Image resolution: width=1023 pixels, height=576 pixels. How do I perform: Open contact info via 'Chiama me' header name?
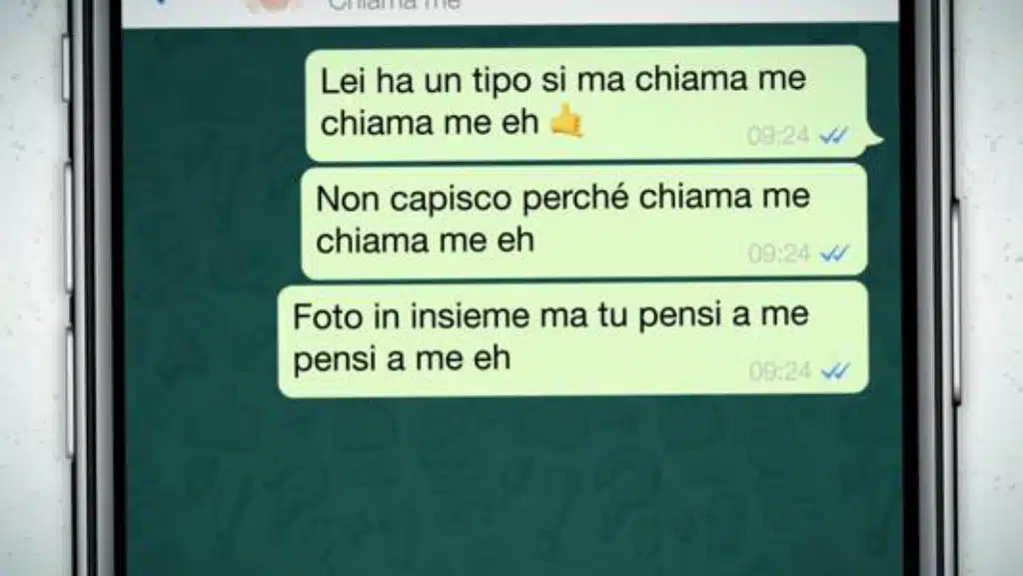tap(395, 5)
